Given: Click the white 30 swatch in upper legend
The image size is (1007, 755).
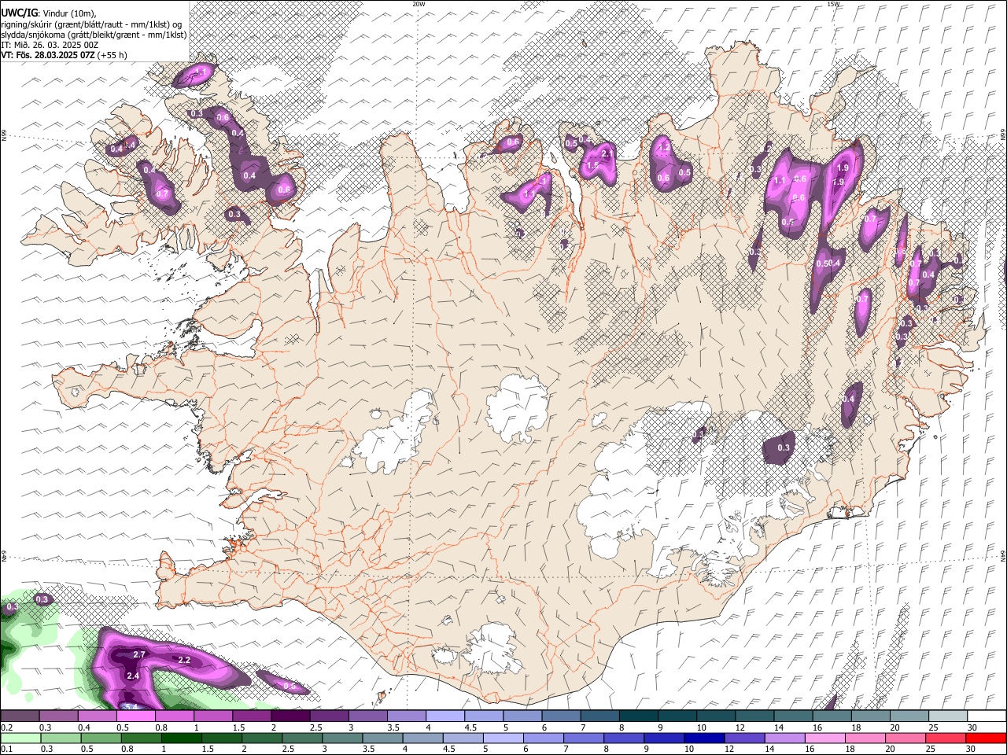Looking at the screenshot, I should point(987,716).
